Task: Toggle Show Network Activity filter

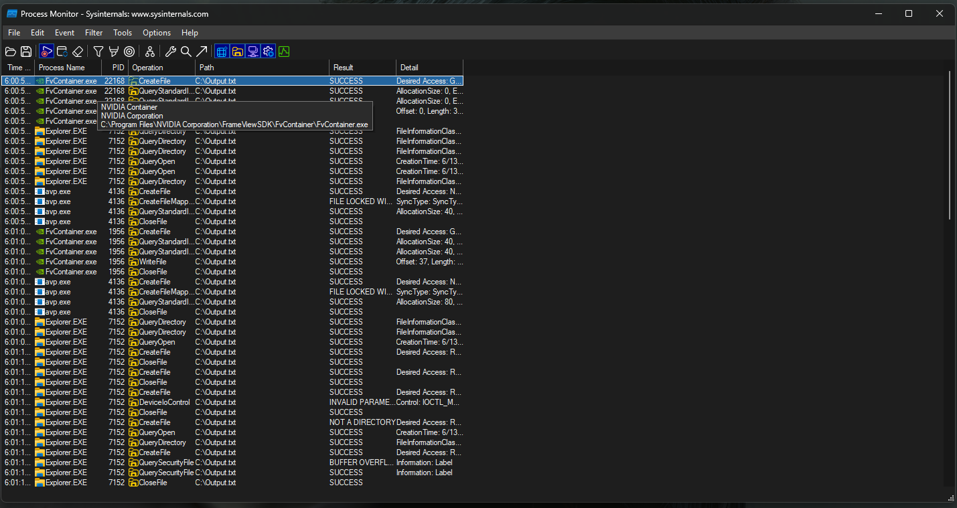Action: (252, 52)
